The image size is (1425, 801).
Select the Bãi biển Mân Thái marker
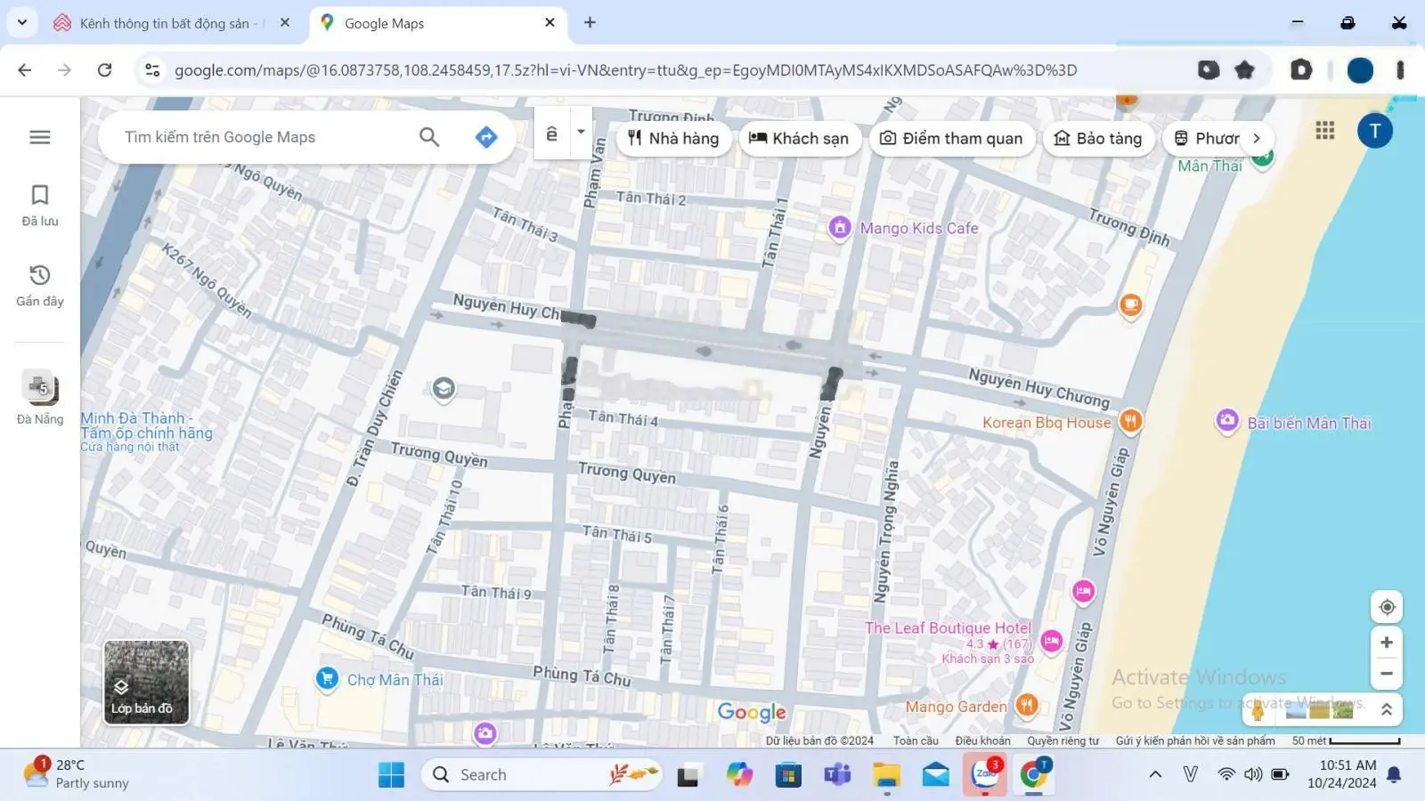pos(1227,421)
